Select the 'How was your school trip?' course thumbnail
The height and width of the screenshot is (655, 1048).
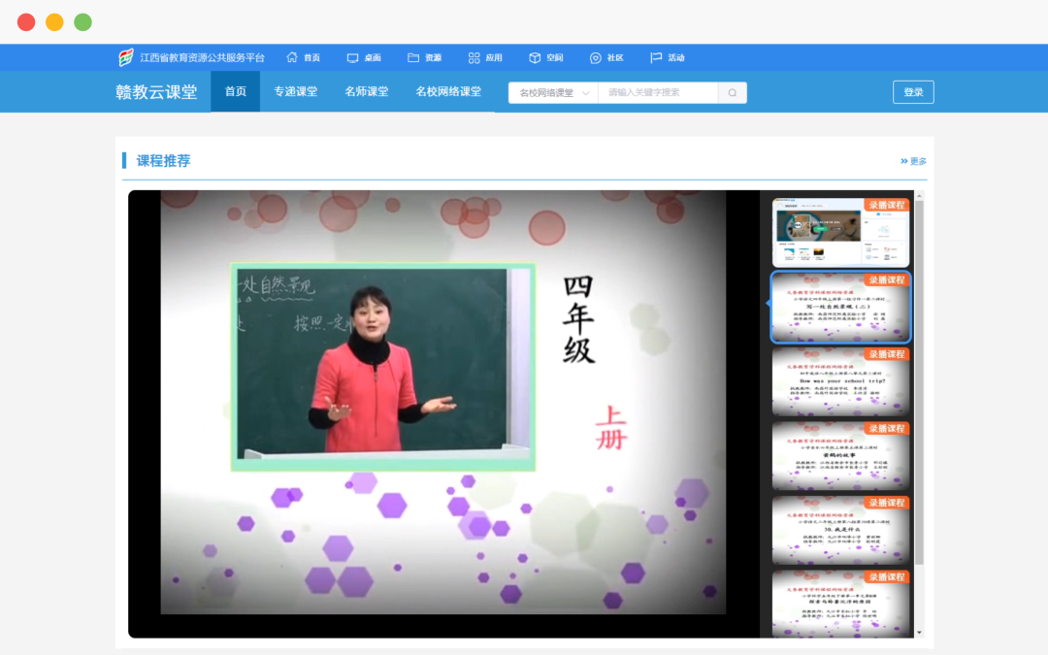click(840, 381)
